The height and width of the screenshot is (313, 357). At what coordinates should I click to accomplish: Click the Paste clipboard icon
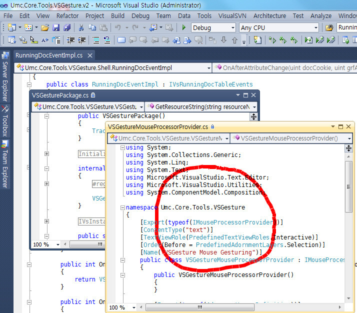point(103,27)
